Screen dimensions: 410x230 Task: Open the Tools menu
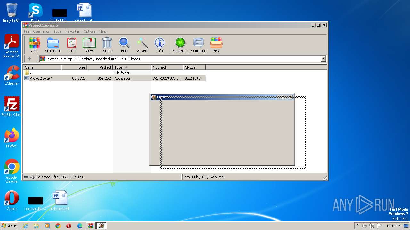coord(58,31)
